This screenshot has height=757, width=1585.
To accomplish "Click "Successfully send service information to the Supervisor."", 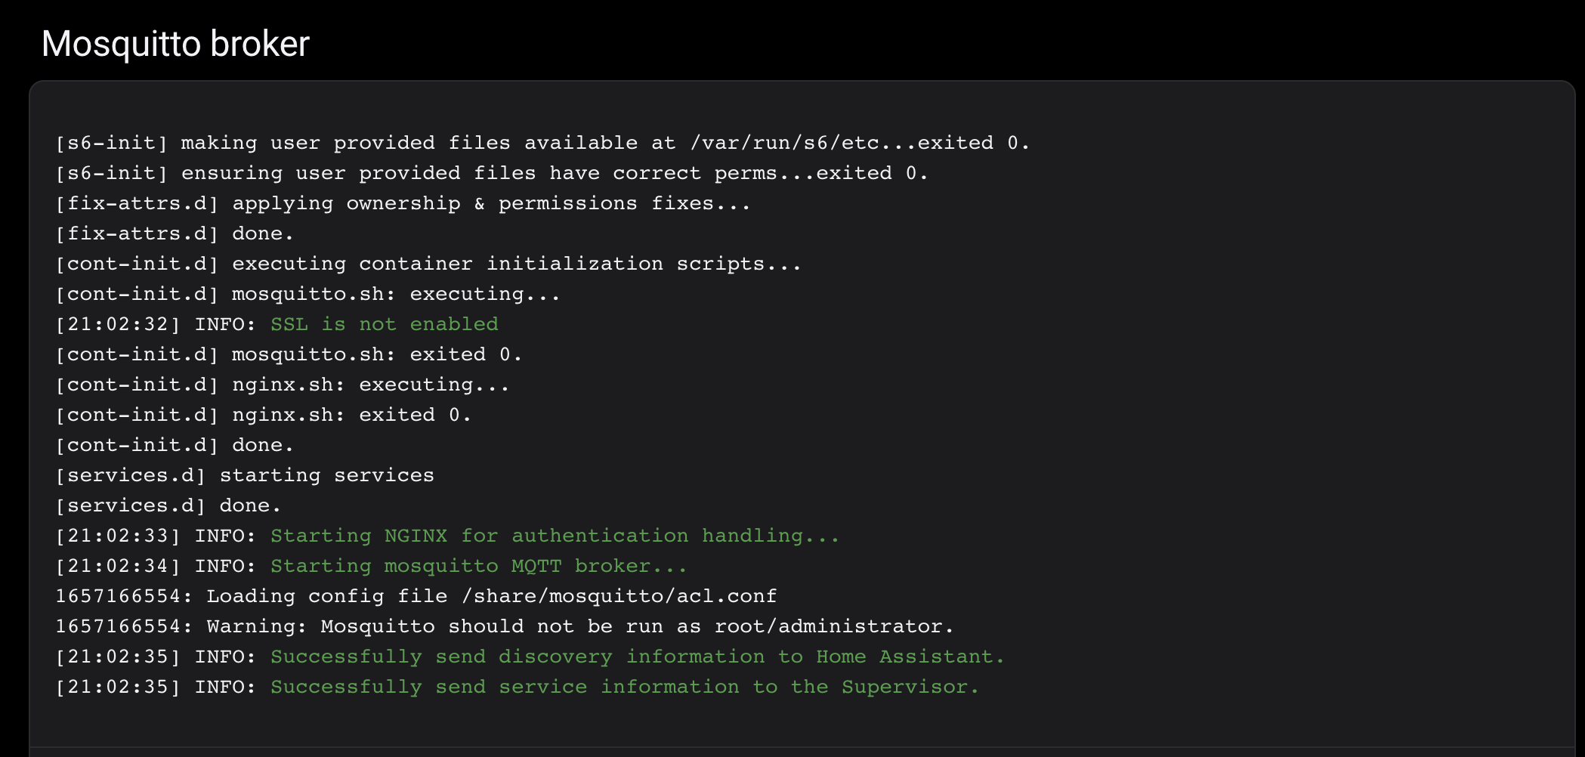I will [625, 687].
